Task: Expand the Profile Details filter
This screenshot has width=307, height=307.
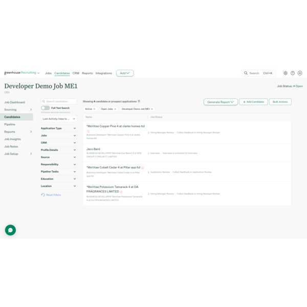Action: point(58,150)
